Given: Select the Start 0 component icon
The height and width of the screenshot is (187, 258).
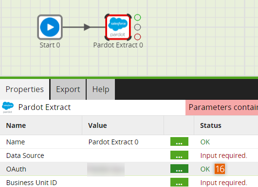Looking at the screenshot, I should 50,27.
